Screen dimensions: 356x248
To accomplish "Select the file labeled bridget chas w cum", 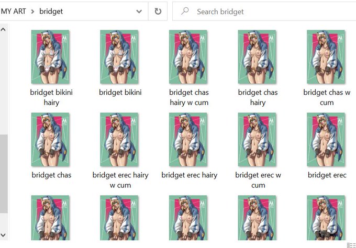I will 327,97.
